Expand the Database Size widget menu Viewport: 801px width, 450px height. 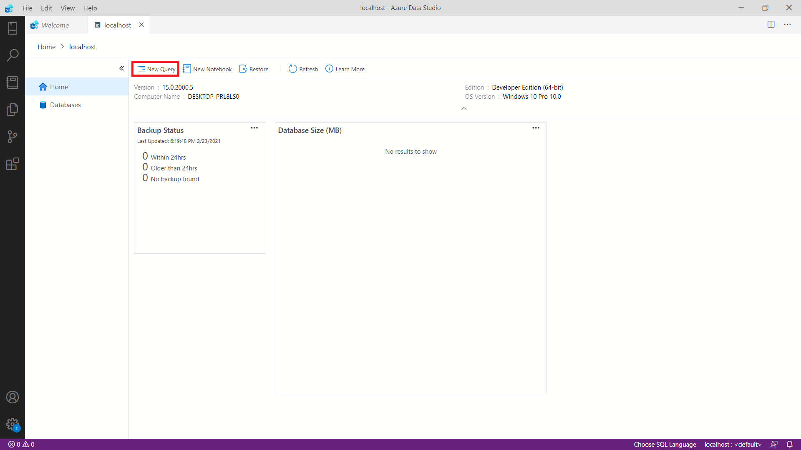536,128
